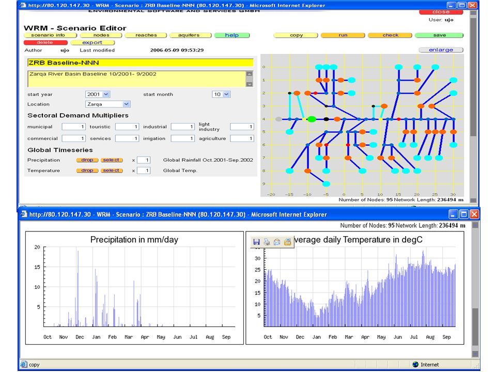Image resolution: width=496 pixels, height=372 pixels.
Task: Click the average daily Temperature chart
Action: 355,288
